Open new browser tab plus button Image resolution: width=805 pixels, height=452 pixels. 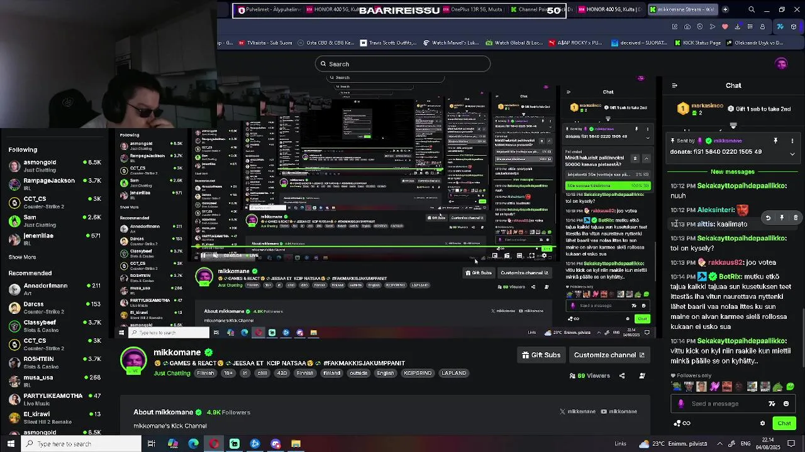[725, 9]
